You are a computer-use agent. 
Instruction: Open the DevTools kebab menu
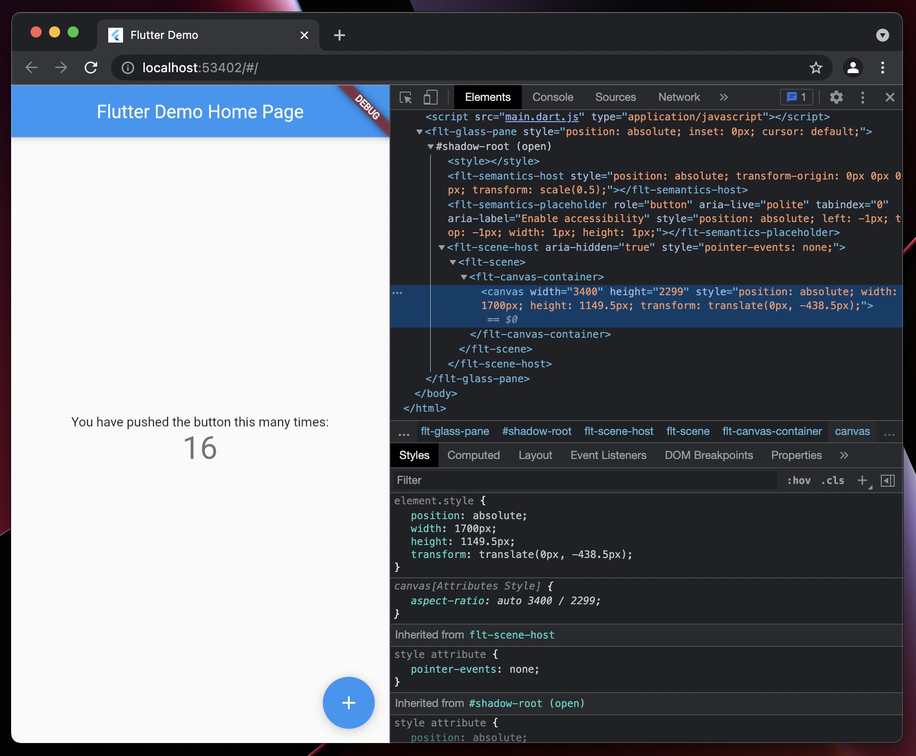(862, 97)
